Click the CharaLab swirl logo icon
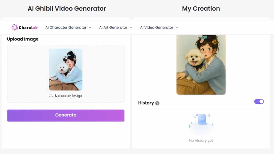The width and height of the screenshot is (274, 154). point(14,27)
